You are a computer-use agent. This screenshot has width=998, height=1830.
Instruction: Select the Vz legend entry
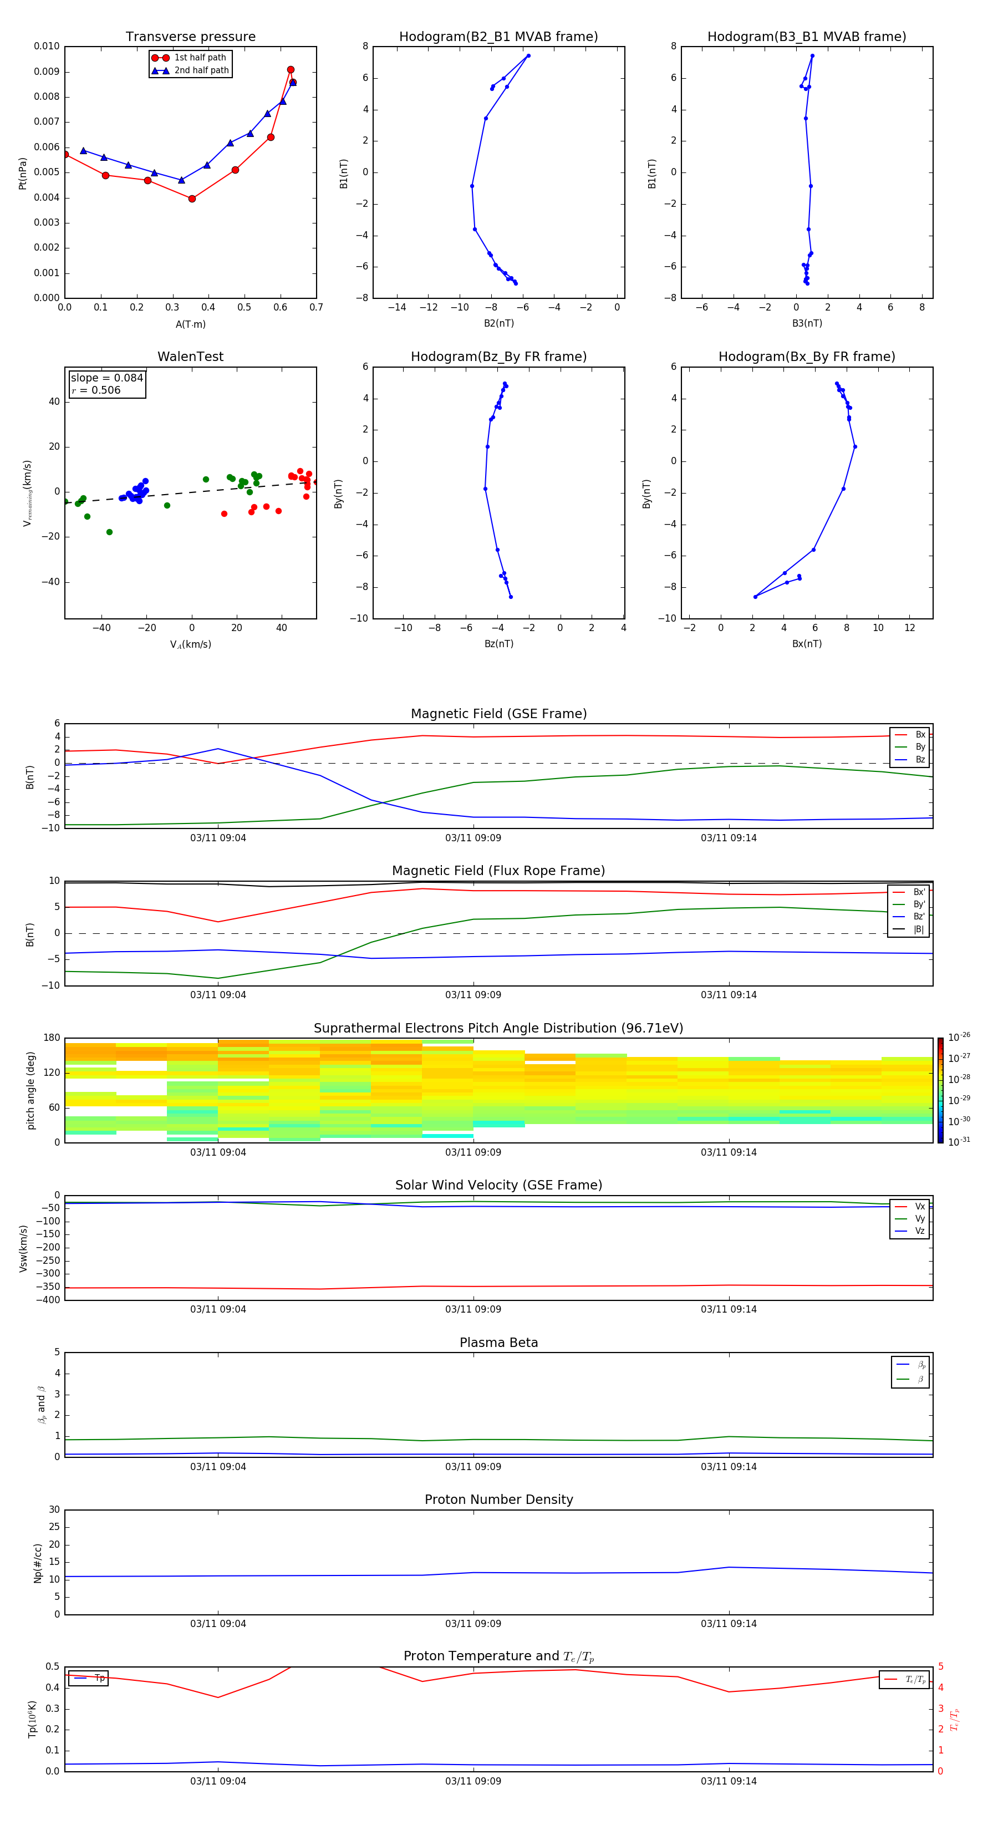point(910,1231)
